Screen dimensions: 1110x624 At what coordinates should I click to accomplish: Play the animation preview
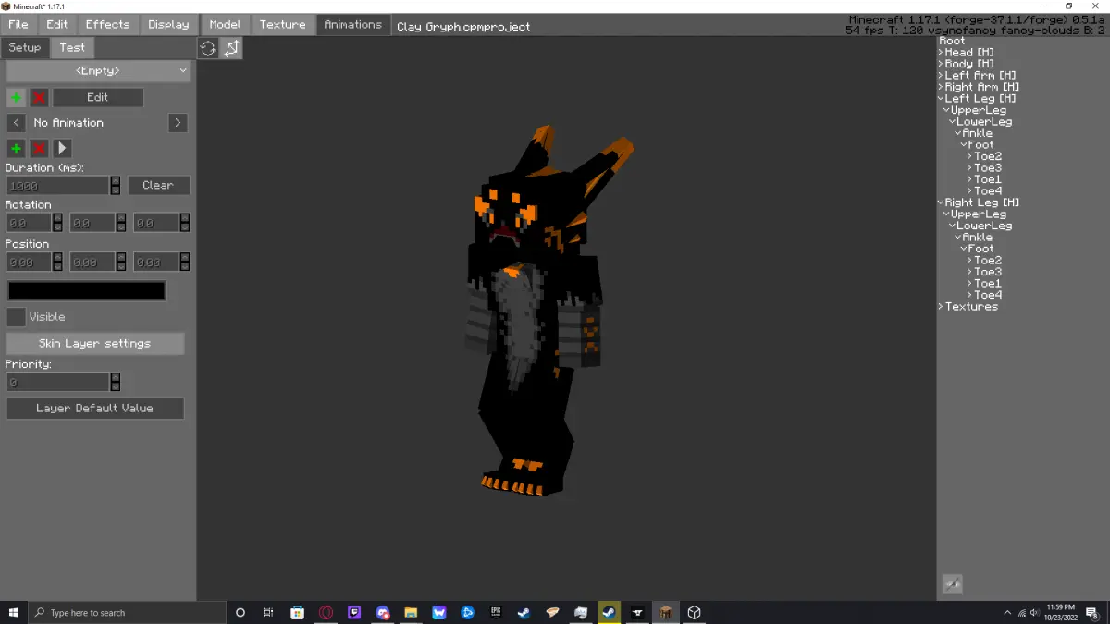[x=62, y=148]
